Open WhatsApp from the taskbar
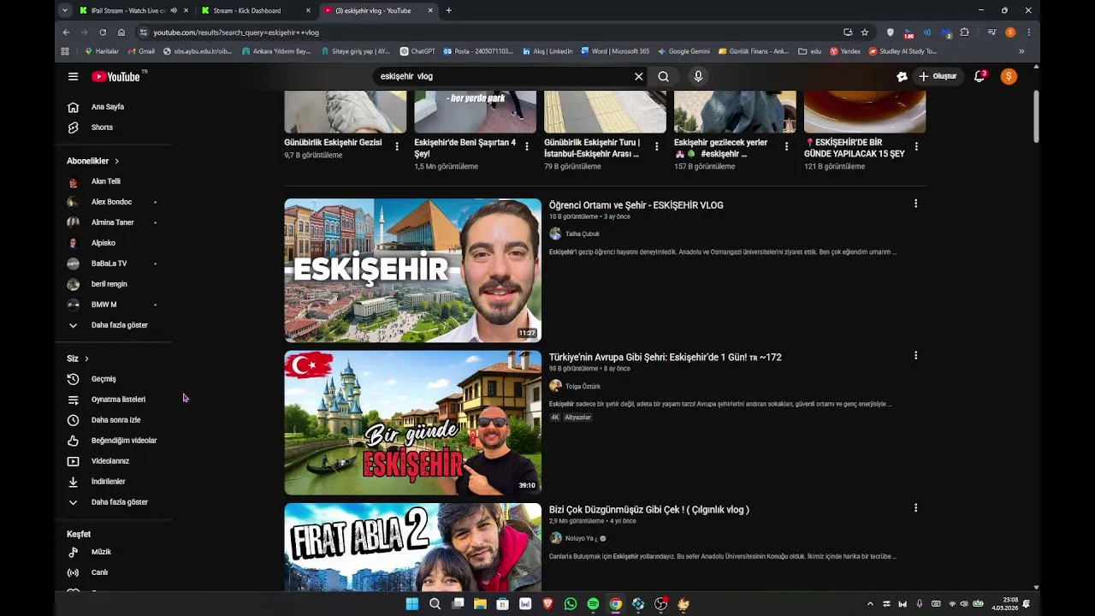Screen dimensions: 1095x616 [x=571, y=604]
